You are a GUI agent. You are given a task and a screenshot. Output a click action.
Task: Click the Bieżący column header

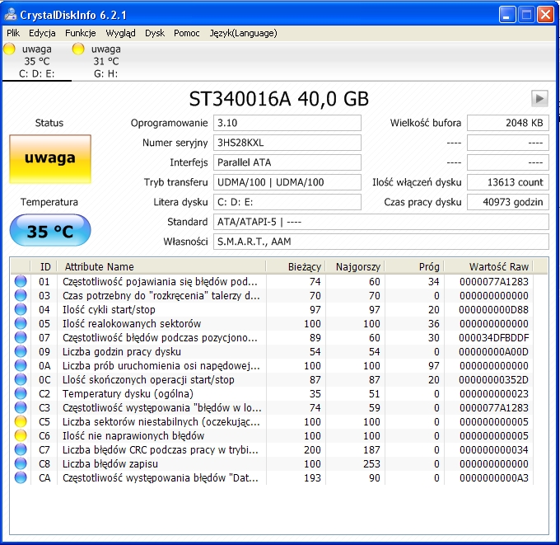point(296,267)
